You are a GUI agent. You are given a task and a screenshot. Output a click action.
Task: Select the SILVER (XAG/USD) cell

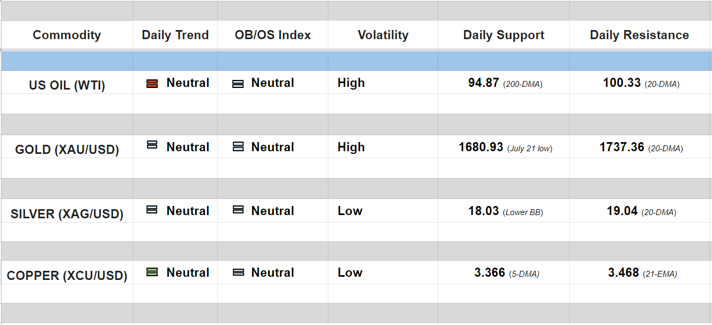(x=67, y=214)
